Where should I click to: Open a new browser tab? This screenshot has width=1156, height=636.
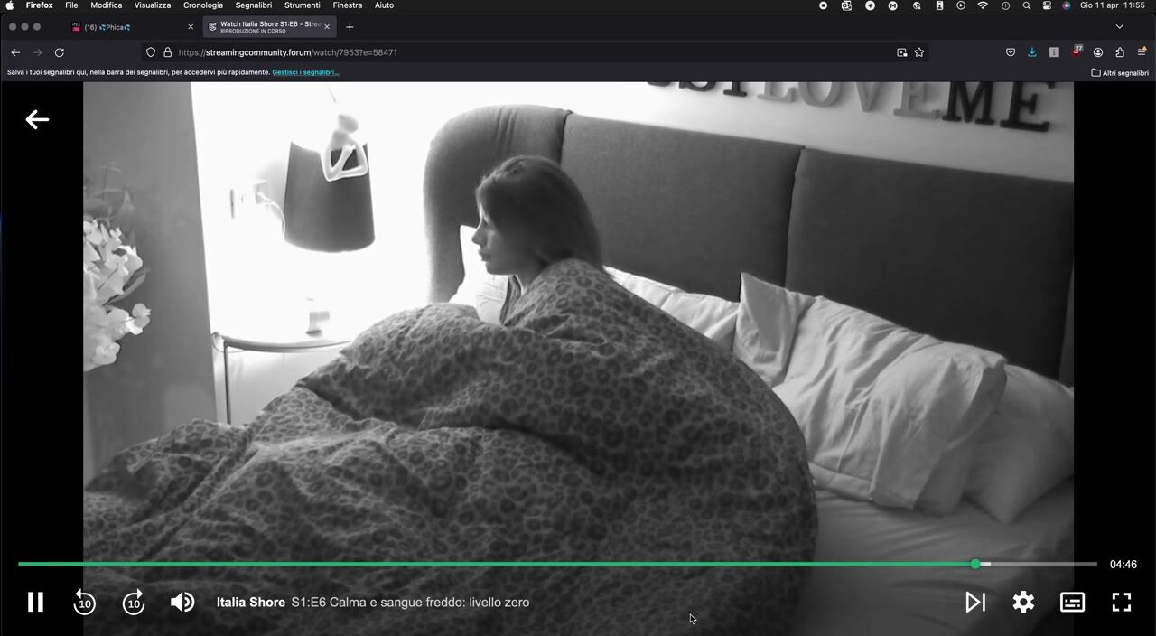[x=350, y=27]
